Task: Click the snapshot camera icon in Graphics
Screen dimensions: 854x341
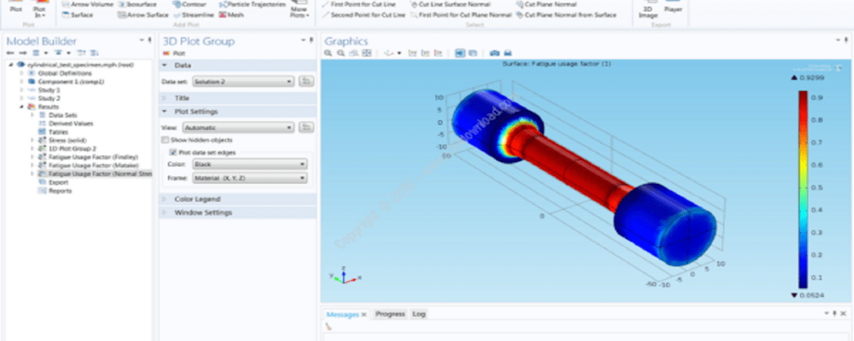Action: coord(495,53)
